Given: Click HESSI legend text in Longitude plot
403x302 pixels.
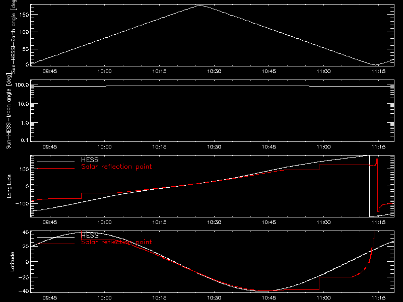Looking at the screenshot, I should tap(90, 160).
